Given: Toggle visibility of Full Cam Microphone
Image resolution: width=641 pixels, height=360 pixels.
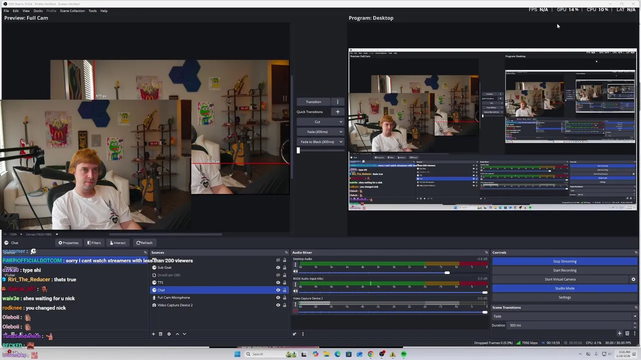Looking at the screenshot, I should pyautogui.click(x=278, y=297).
